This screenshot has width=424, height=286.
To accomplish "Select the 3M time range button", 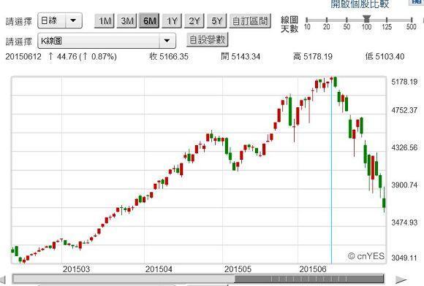I will [x=126, y=20].
